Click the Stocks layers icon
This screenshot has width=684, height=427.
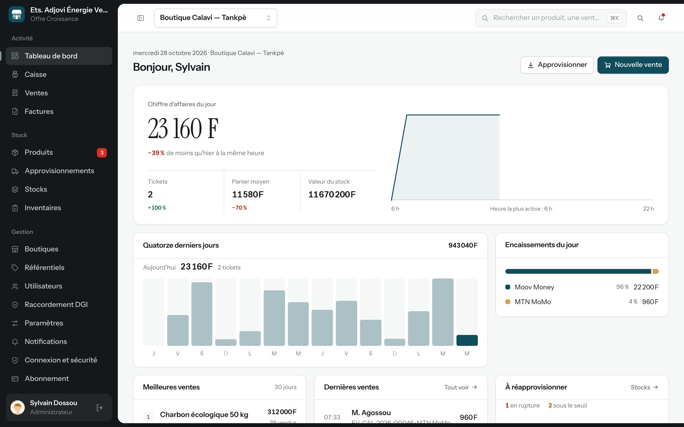15,189
